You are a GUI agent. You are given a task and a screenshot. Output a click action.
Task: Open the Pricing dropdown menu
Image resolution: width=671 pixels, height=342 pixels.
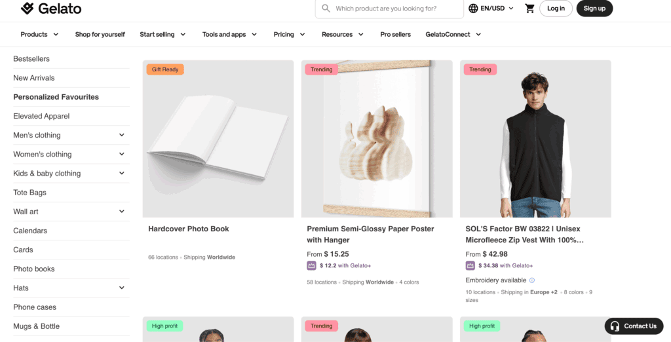pyautogui.click(x=289, y=34)
